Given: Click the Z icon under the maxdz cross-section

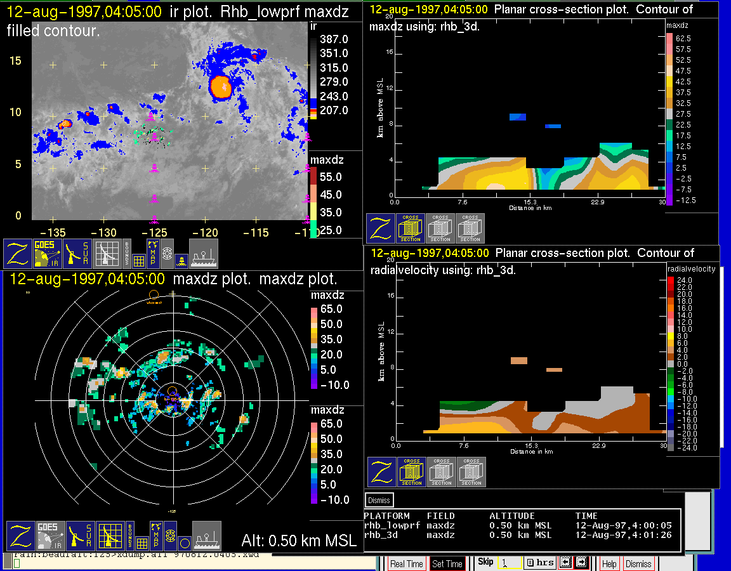Looking at the screenshot, I should click(x=381, y=228).
